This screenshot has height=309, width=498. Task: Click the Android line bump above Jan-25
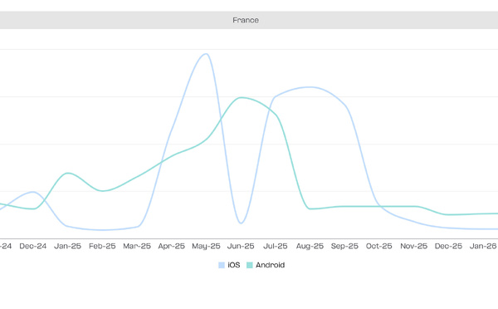[68, 174]
